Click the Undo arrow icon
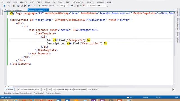180x101 pixels. (x=29, y=6)
